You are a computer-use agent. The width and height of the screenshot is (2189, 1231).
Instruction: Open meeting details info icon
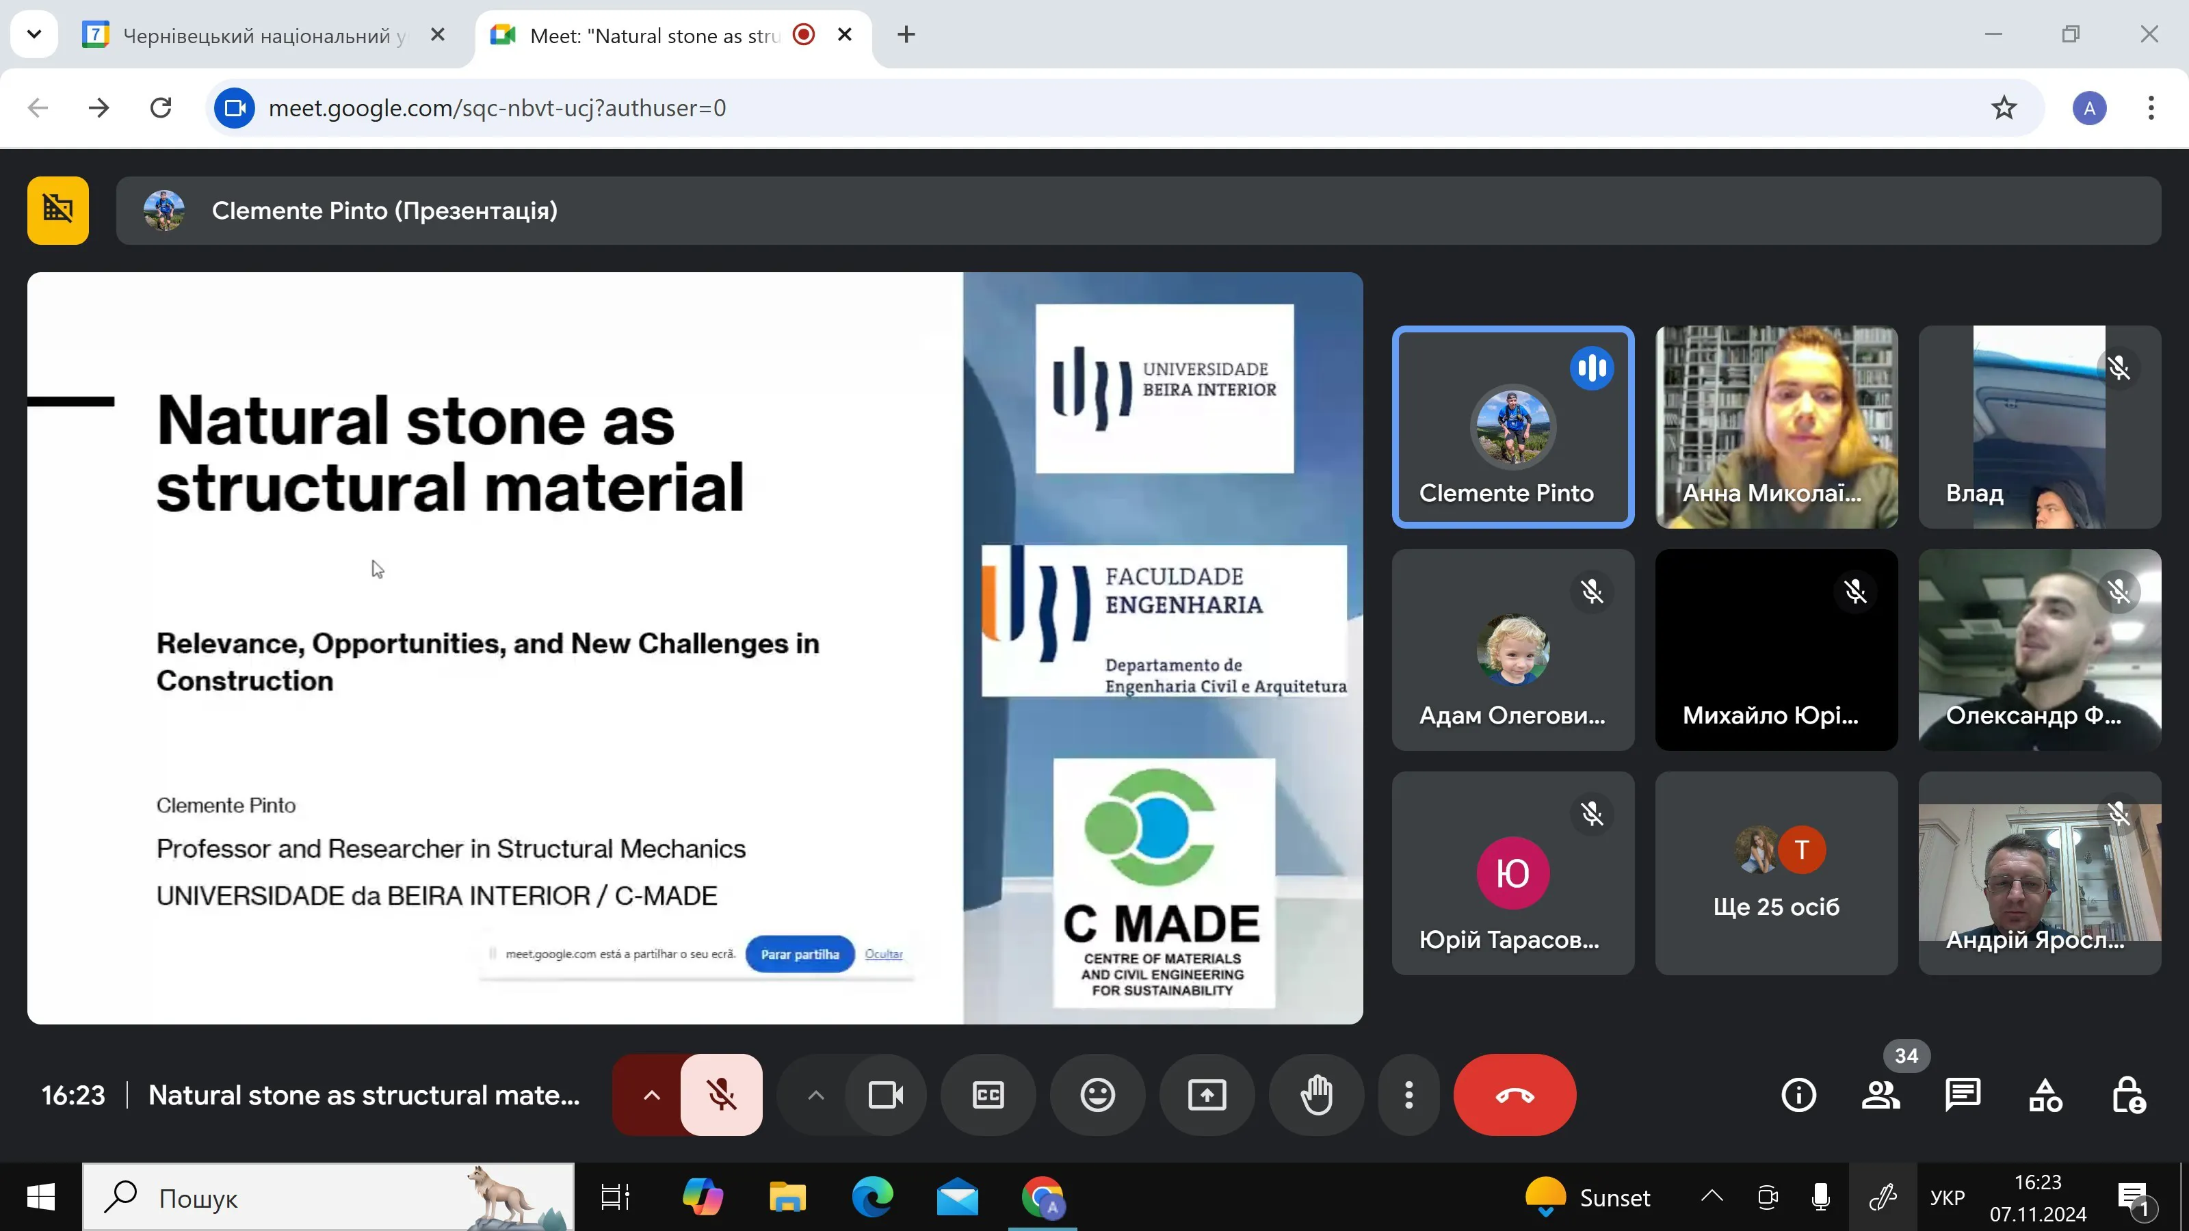(x=1798, y=1095)
